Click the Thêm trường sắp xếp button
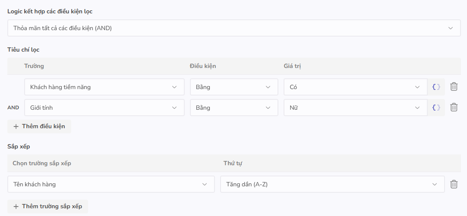Viewport: 467px width, 216px height. 48,207
